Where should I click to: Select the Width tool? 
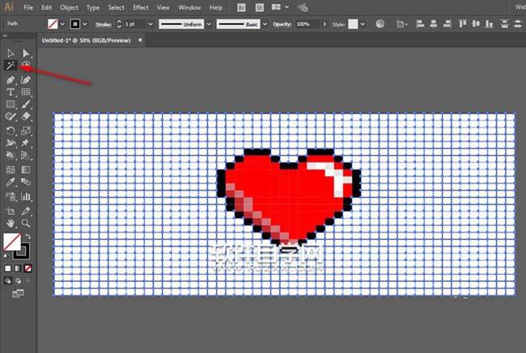[11, 143]
